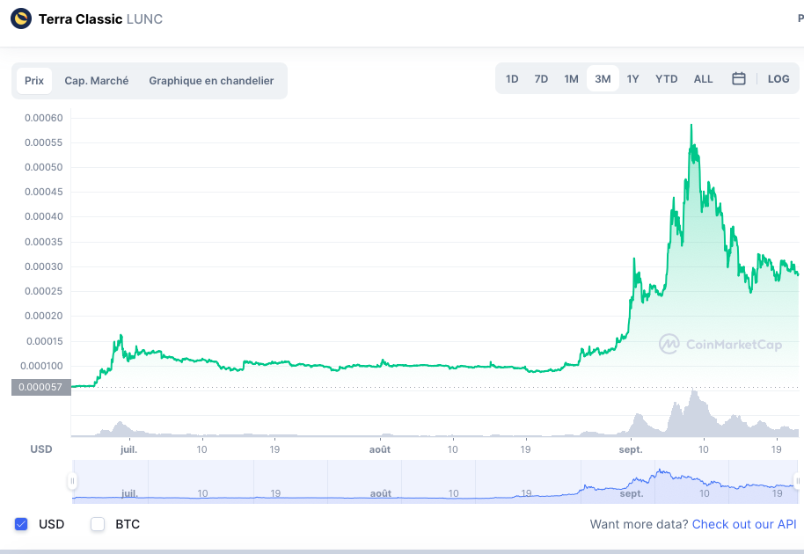This screenshot has height=554, width=804.
Task: Open the Graphique en chandelier tab
Action: (211, 81)
